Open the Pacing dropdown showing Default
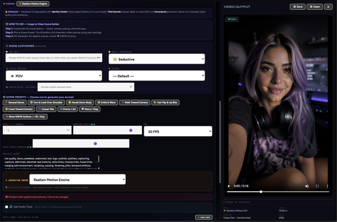The width and height of the screenshot is (337, 222). point(157,75)
